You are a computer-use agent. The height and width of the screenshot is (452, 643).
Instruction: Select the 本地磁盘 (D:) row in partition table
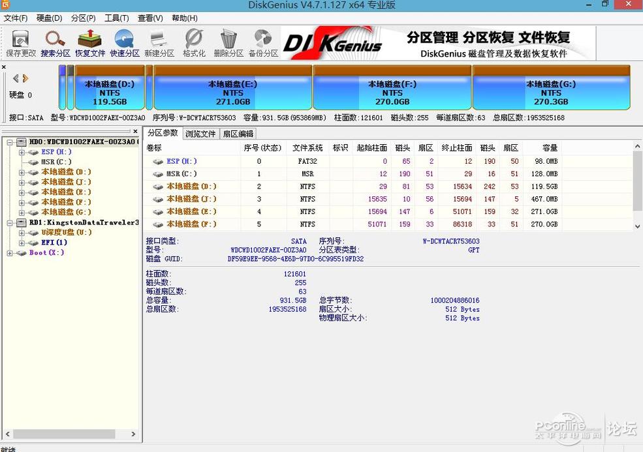coord(353,187)
